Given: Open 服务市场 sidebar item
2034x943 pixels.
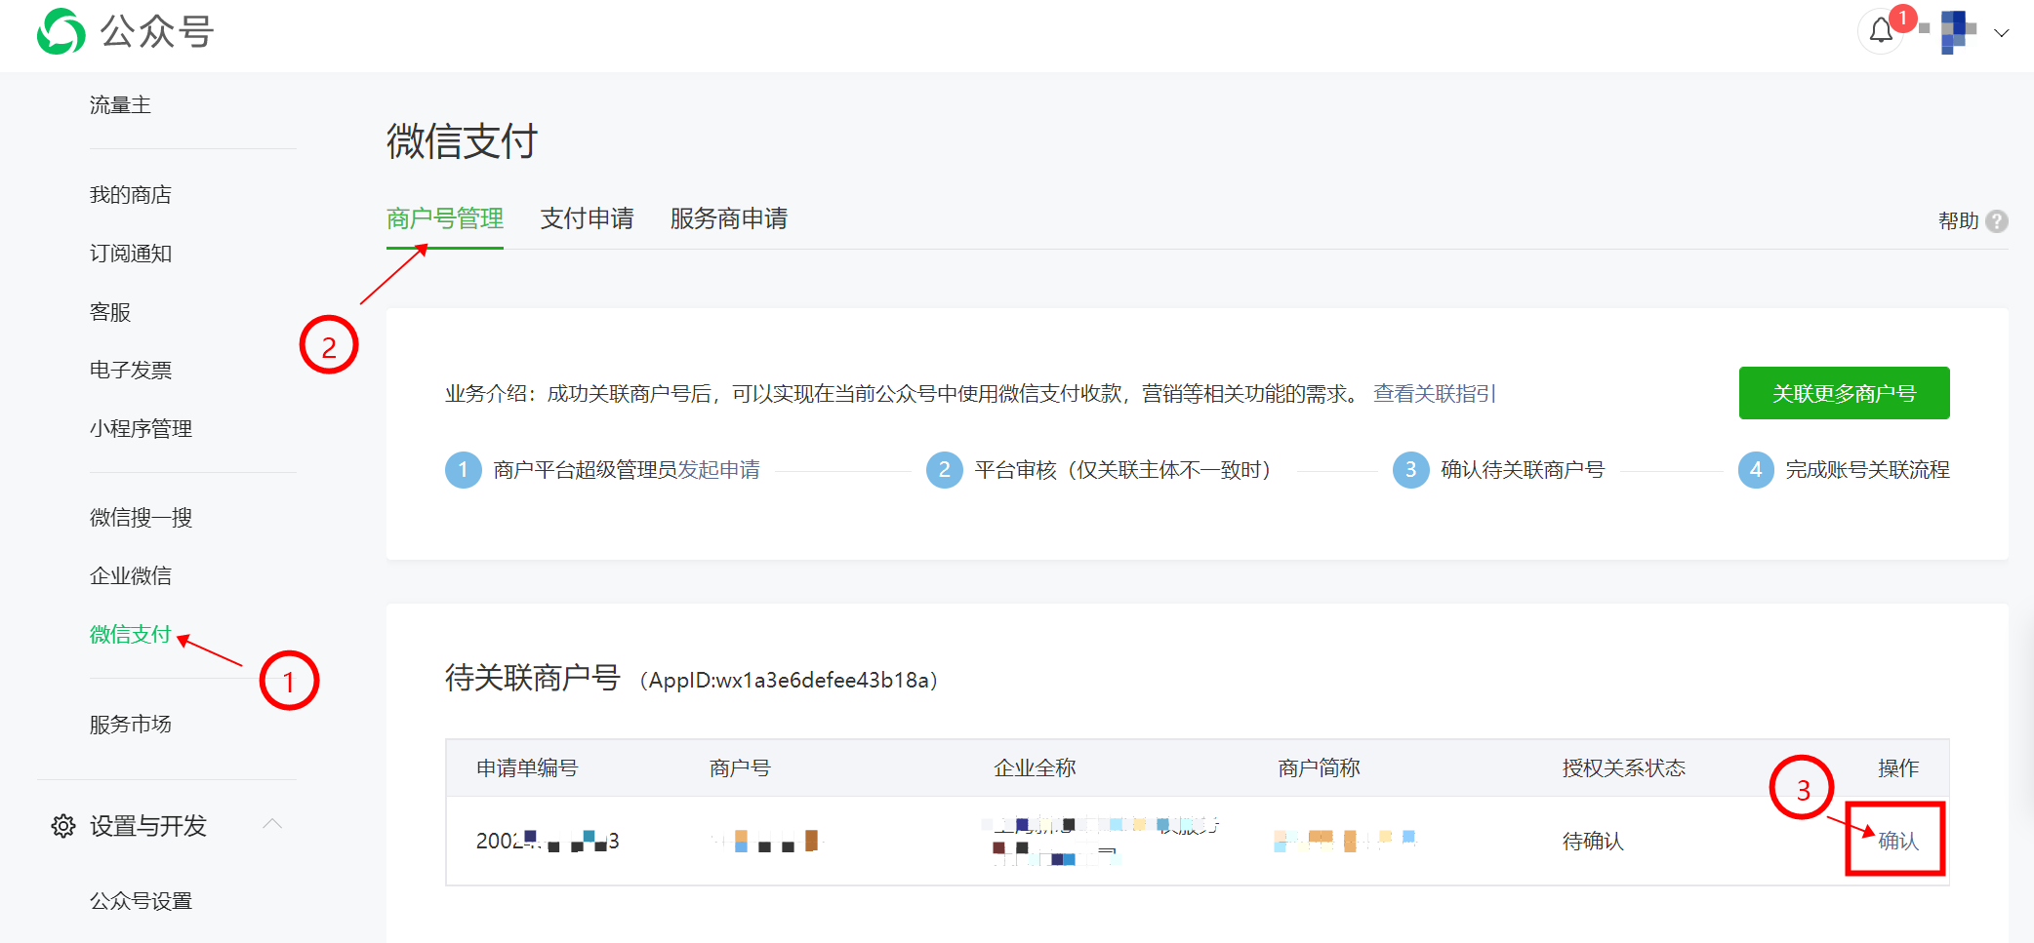Looking at the screenshot, I should pos(131,724).
